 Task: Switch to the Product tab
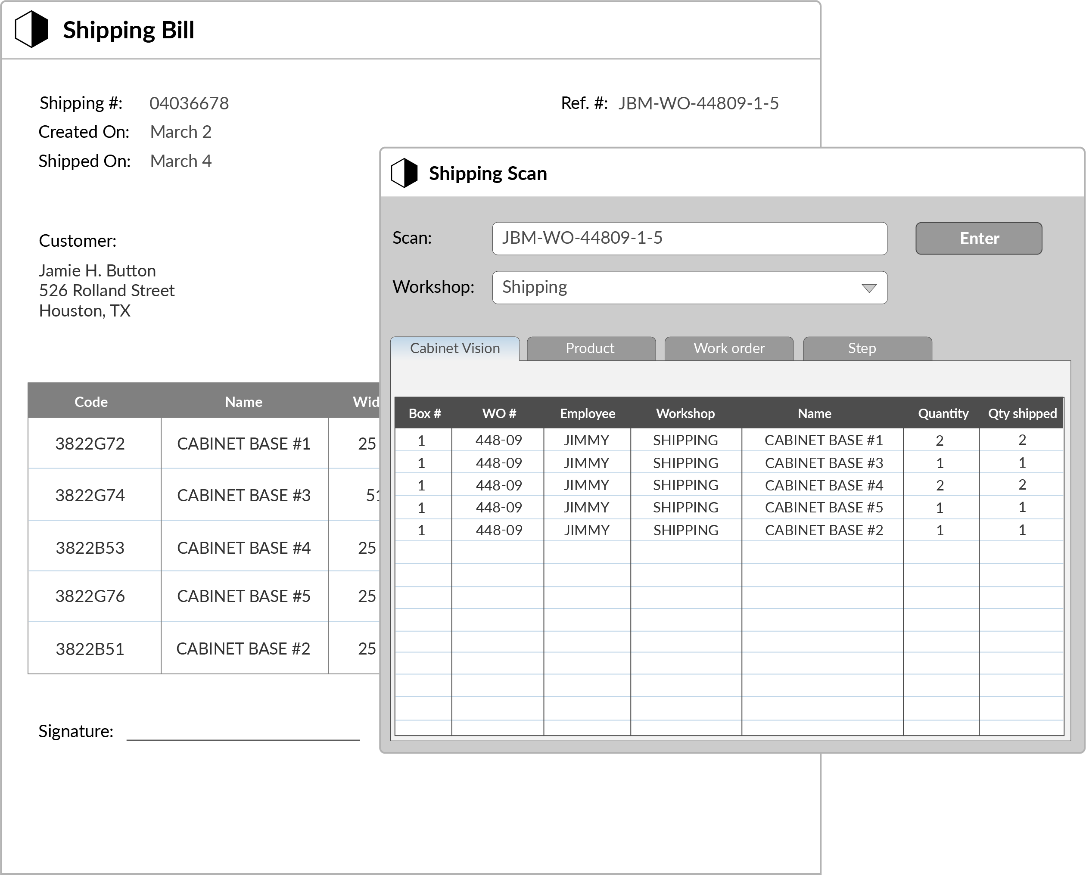[591, 348]
